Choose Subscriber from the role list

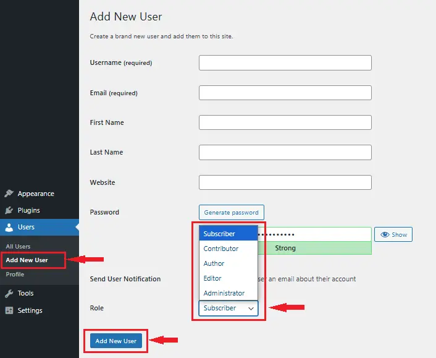(227, 234)
